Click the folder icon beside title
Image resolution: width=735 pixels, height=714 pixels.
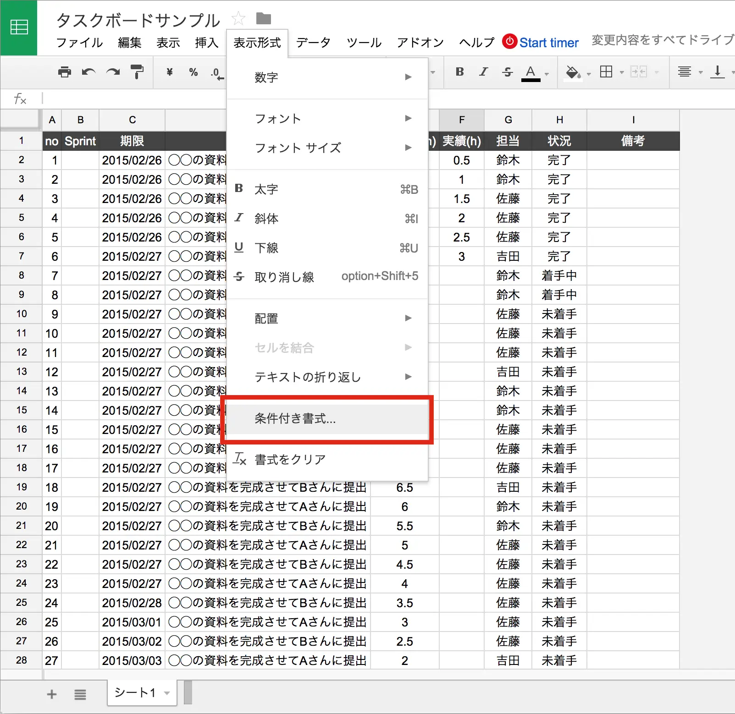coord(264,19)
